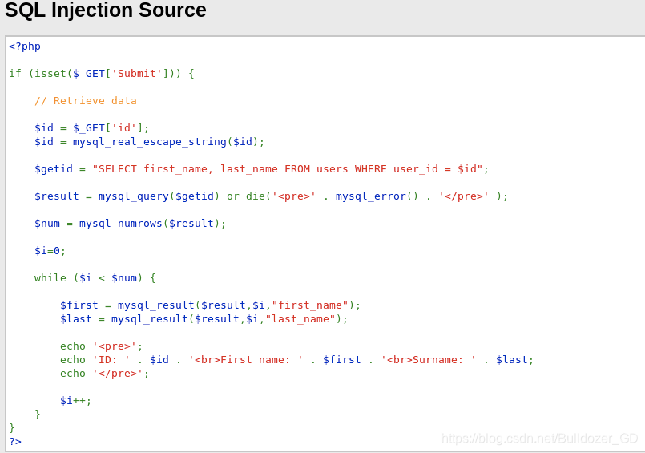This screenshot has height=453, width=645.
Task: Click the $last = mysql_result line
Action: coord(204,319)
